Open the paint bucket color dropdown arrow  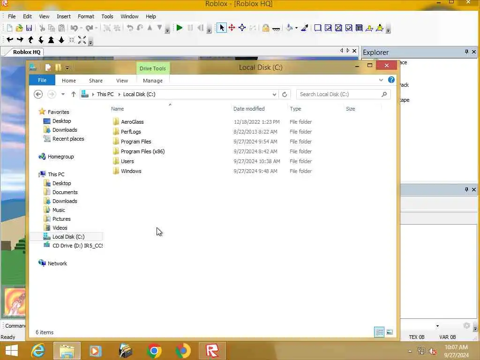click(x=296, y=28)
